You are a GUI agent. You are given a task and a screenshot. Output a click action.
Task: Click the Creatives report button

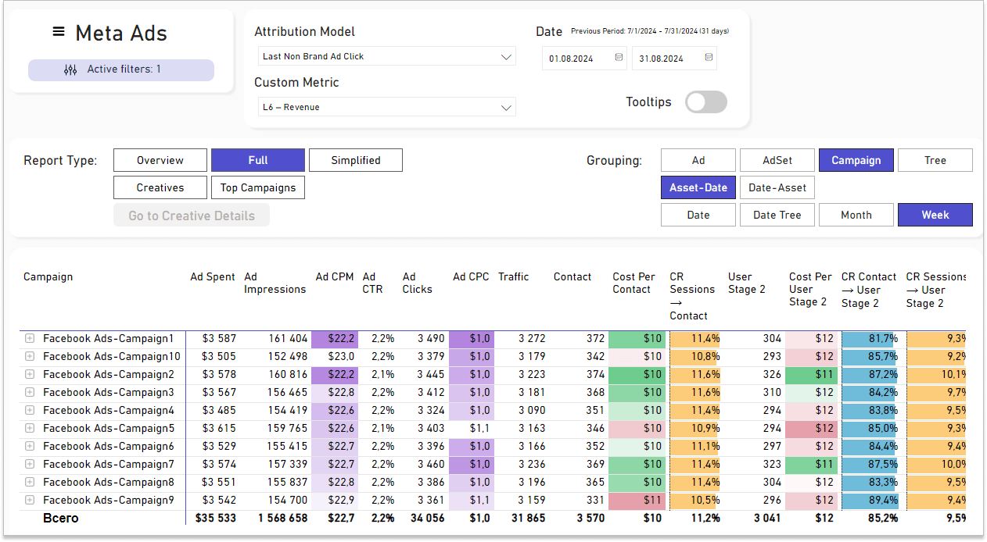(160, 187)
